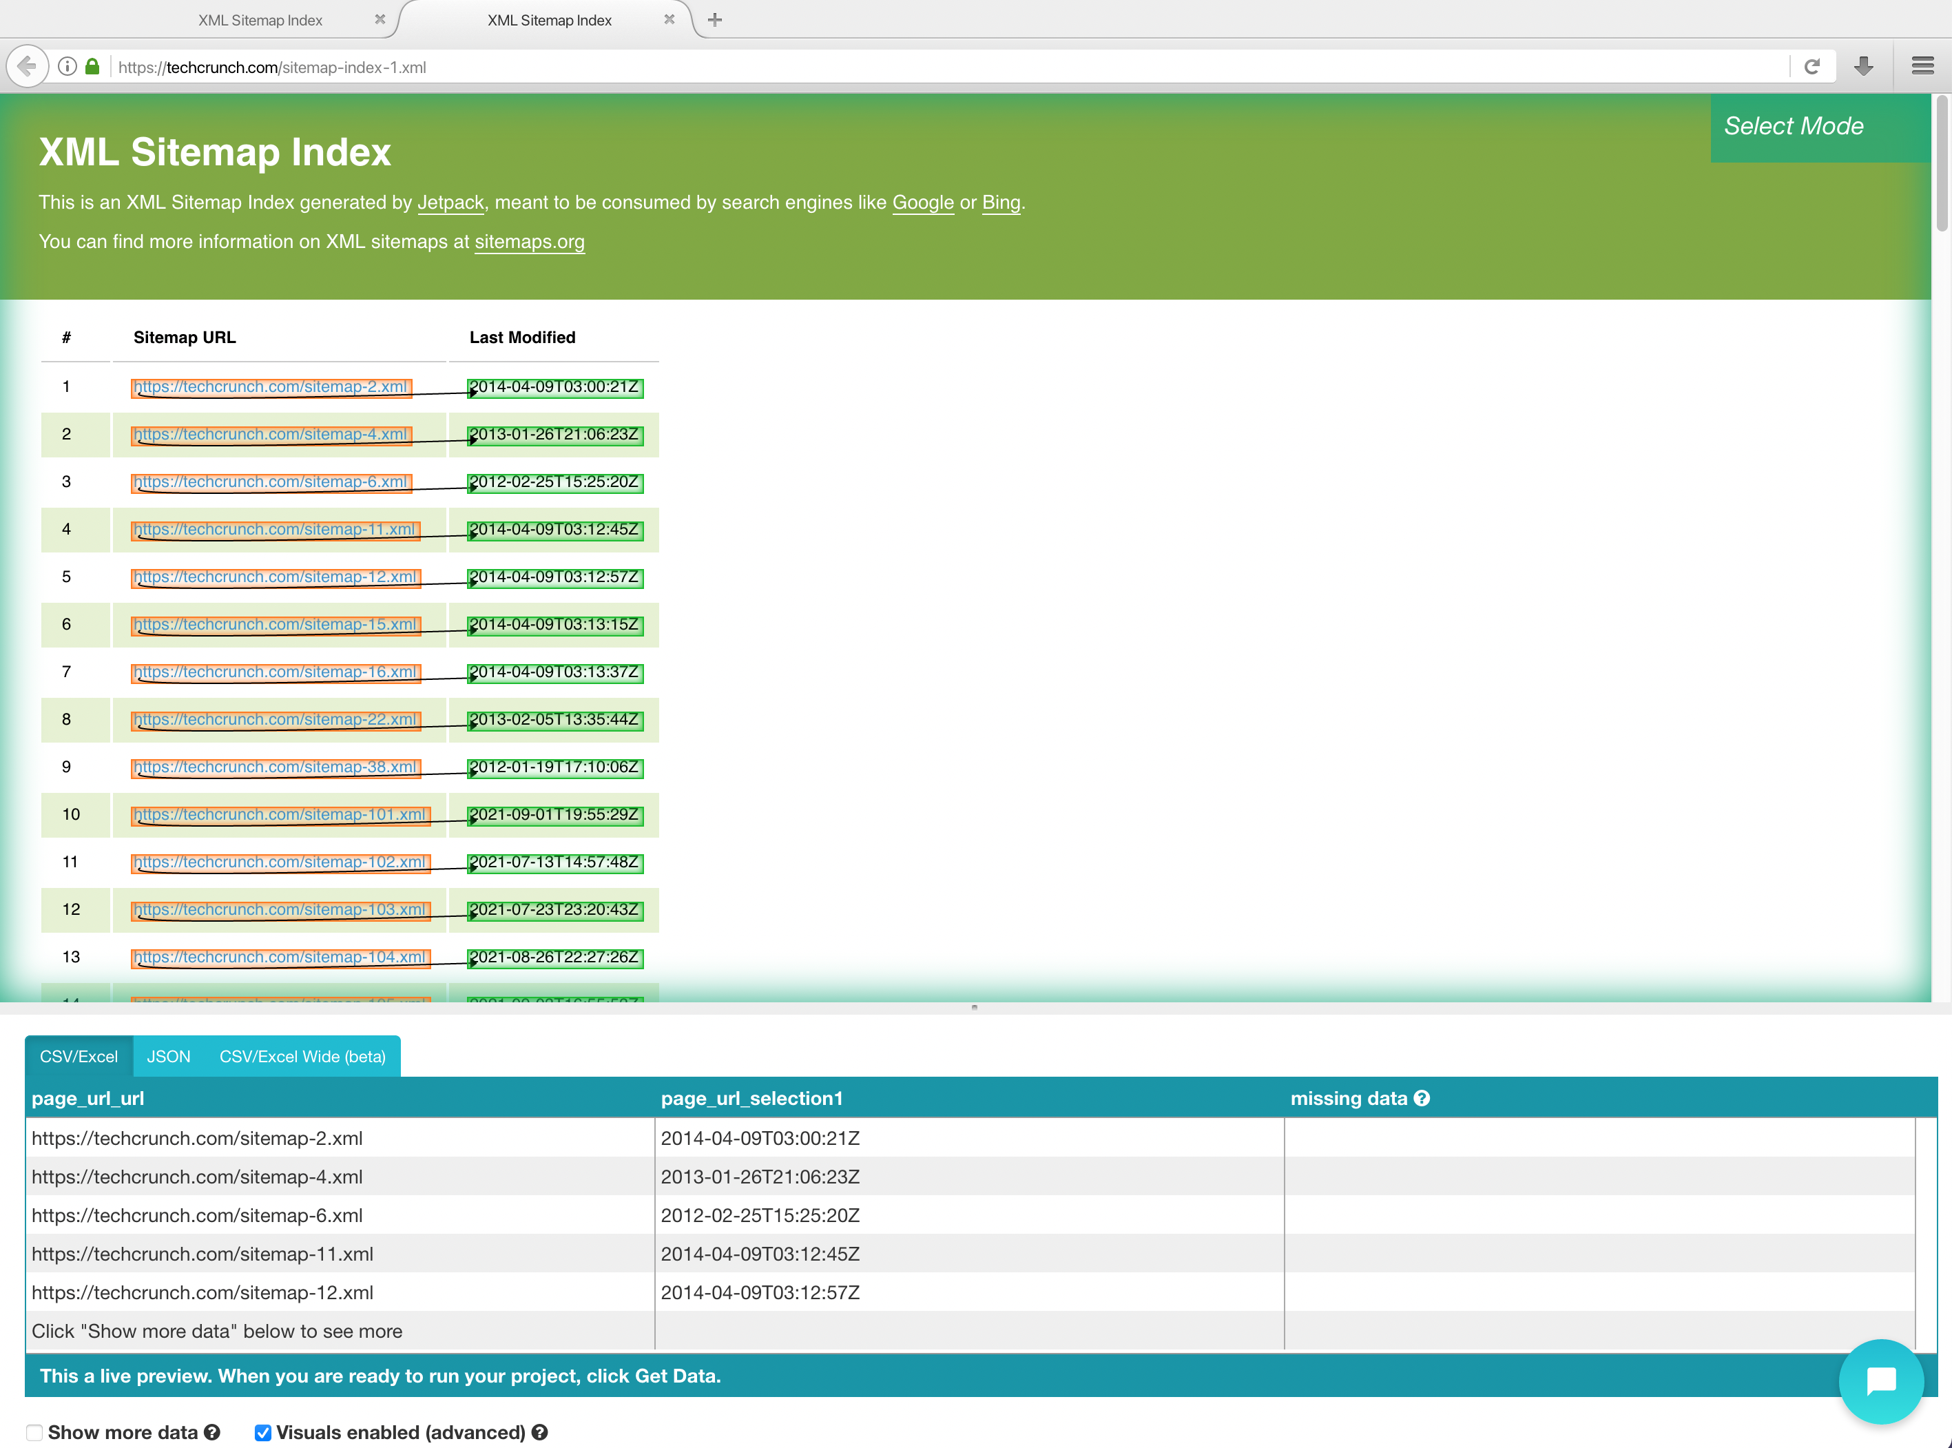Open the sitemap-15.xml link

pyautogui.click(x=276, y=625)
